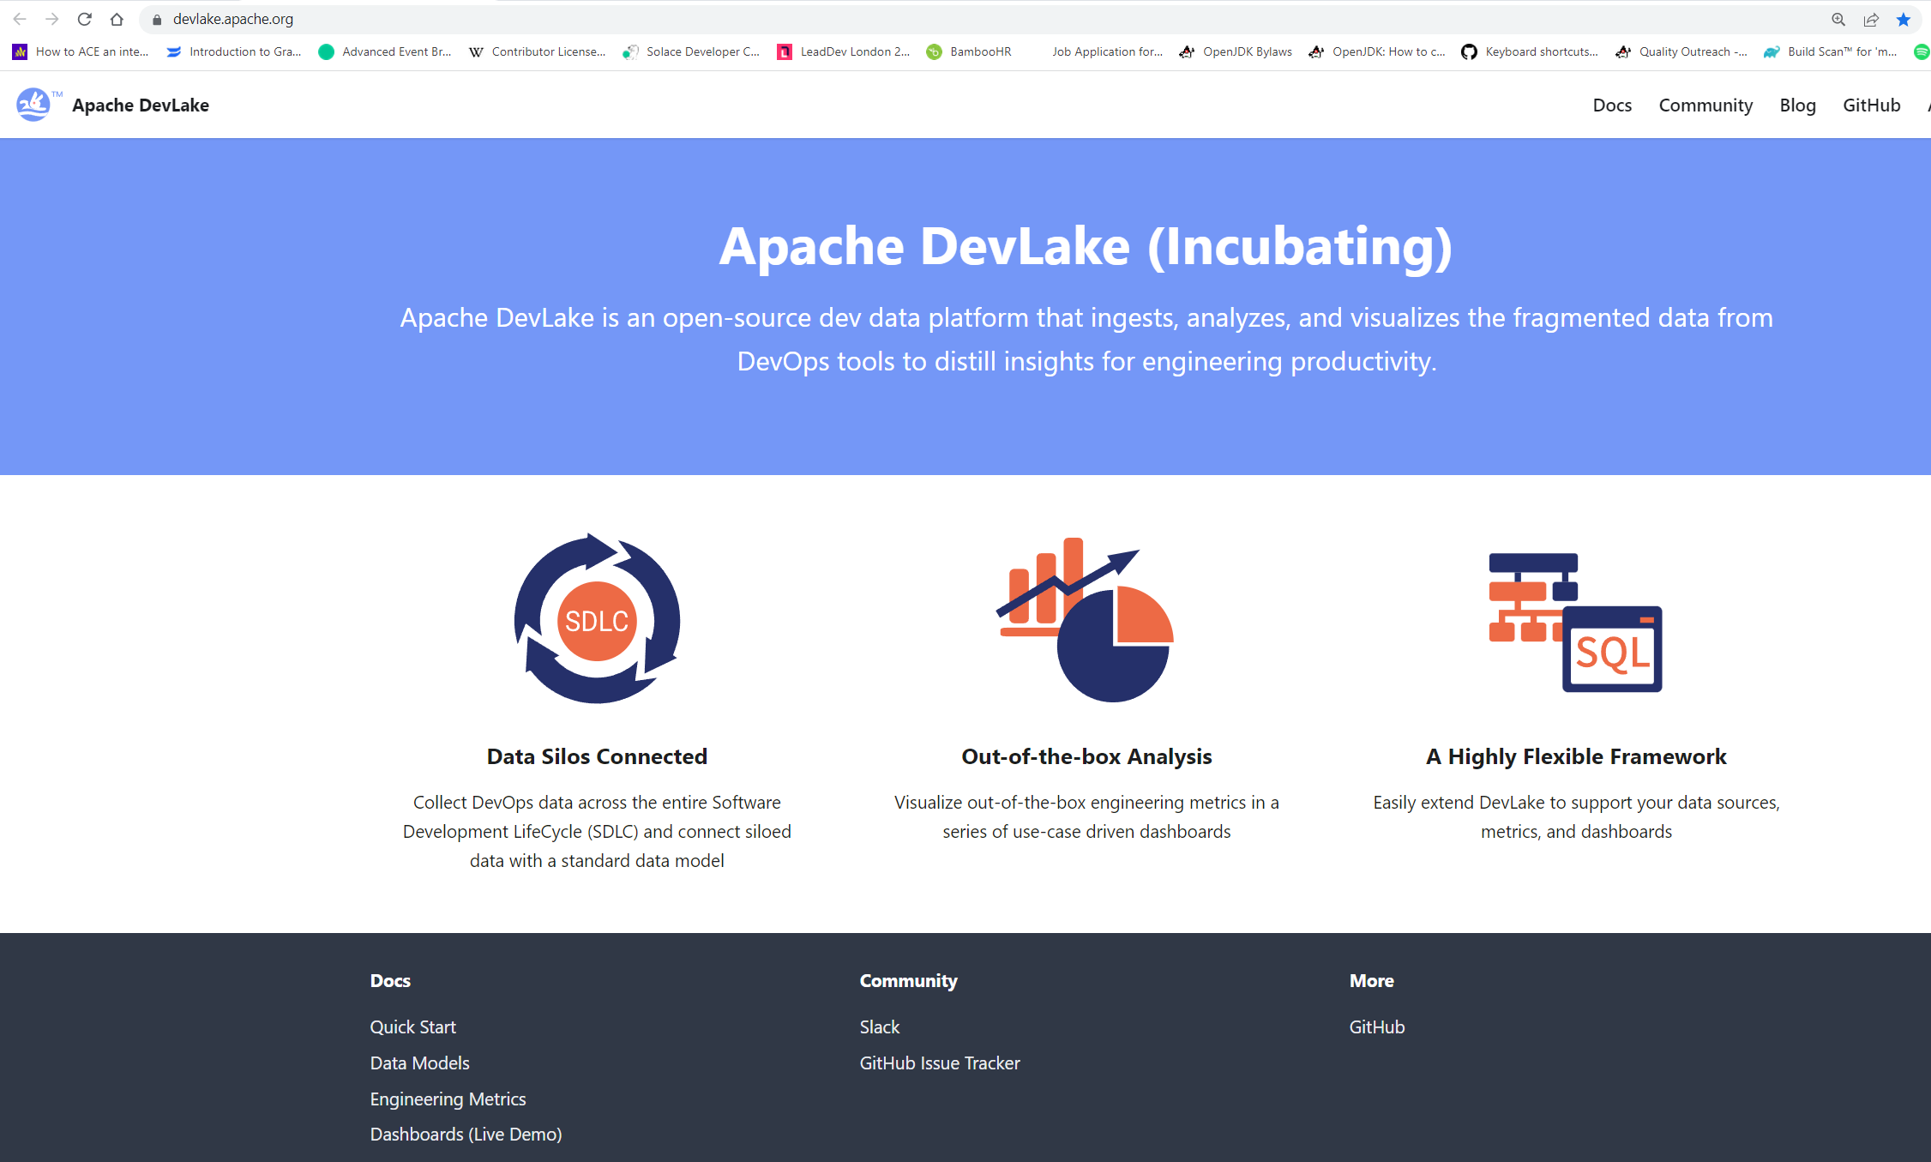Open the Slack community link

pyautogui.click(x=879, y=1027)
